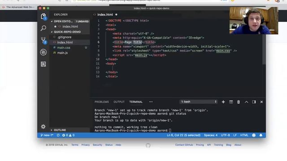Kill terminal with trash icon

[239, 102]
